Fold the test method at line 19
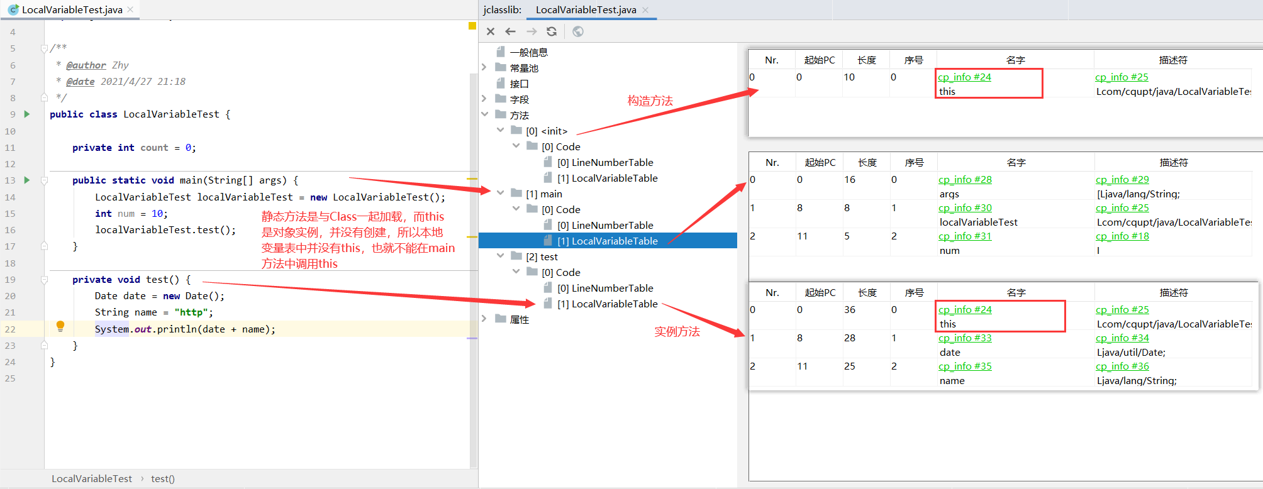Screen dimensions: 1263x489 click(x=44, y=280)
